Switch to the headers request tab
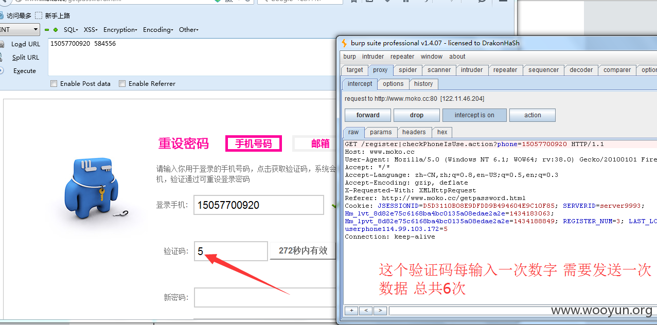Screen dimensions: 657x325 click(414, 132)
